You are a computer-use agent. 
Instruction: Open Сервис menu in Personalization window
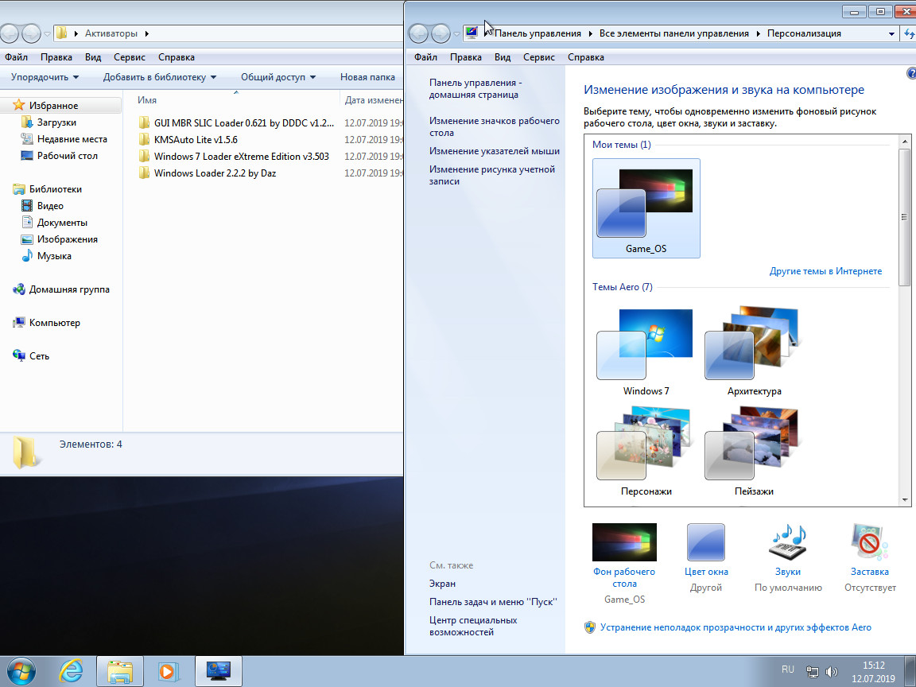point(539,57)
